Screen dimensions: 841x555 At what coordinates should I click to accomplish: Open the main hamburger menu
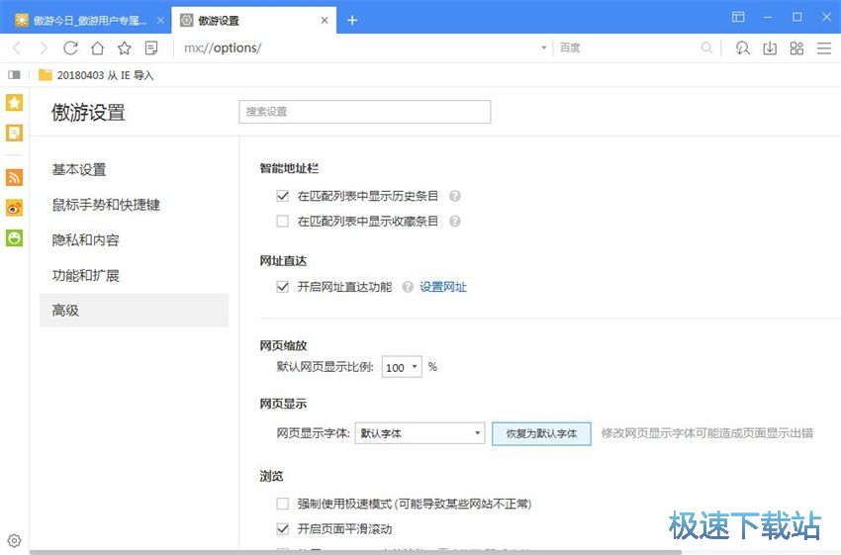coord(824,48)
